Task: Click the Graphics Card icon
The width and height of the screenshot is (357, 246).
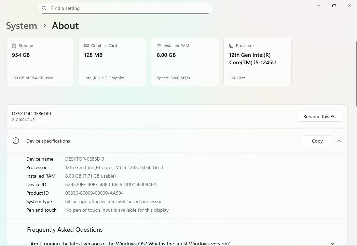Action: [x=86, y=46]
